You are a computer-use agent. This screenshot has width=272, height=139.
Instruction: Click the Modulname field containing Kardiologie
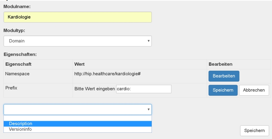[x=77, y=17]
